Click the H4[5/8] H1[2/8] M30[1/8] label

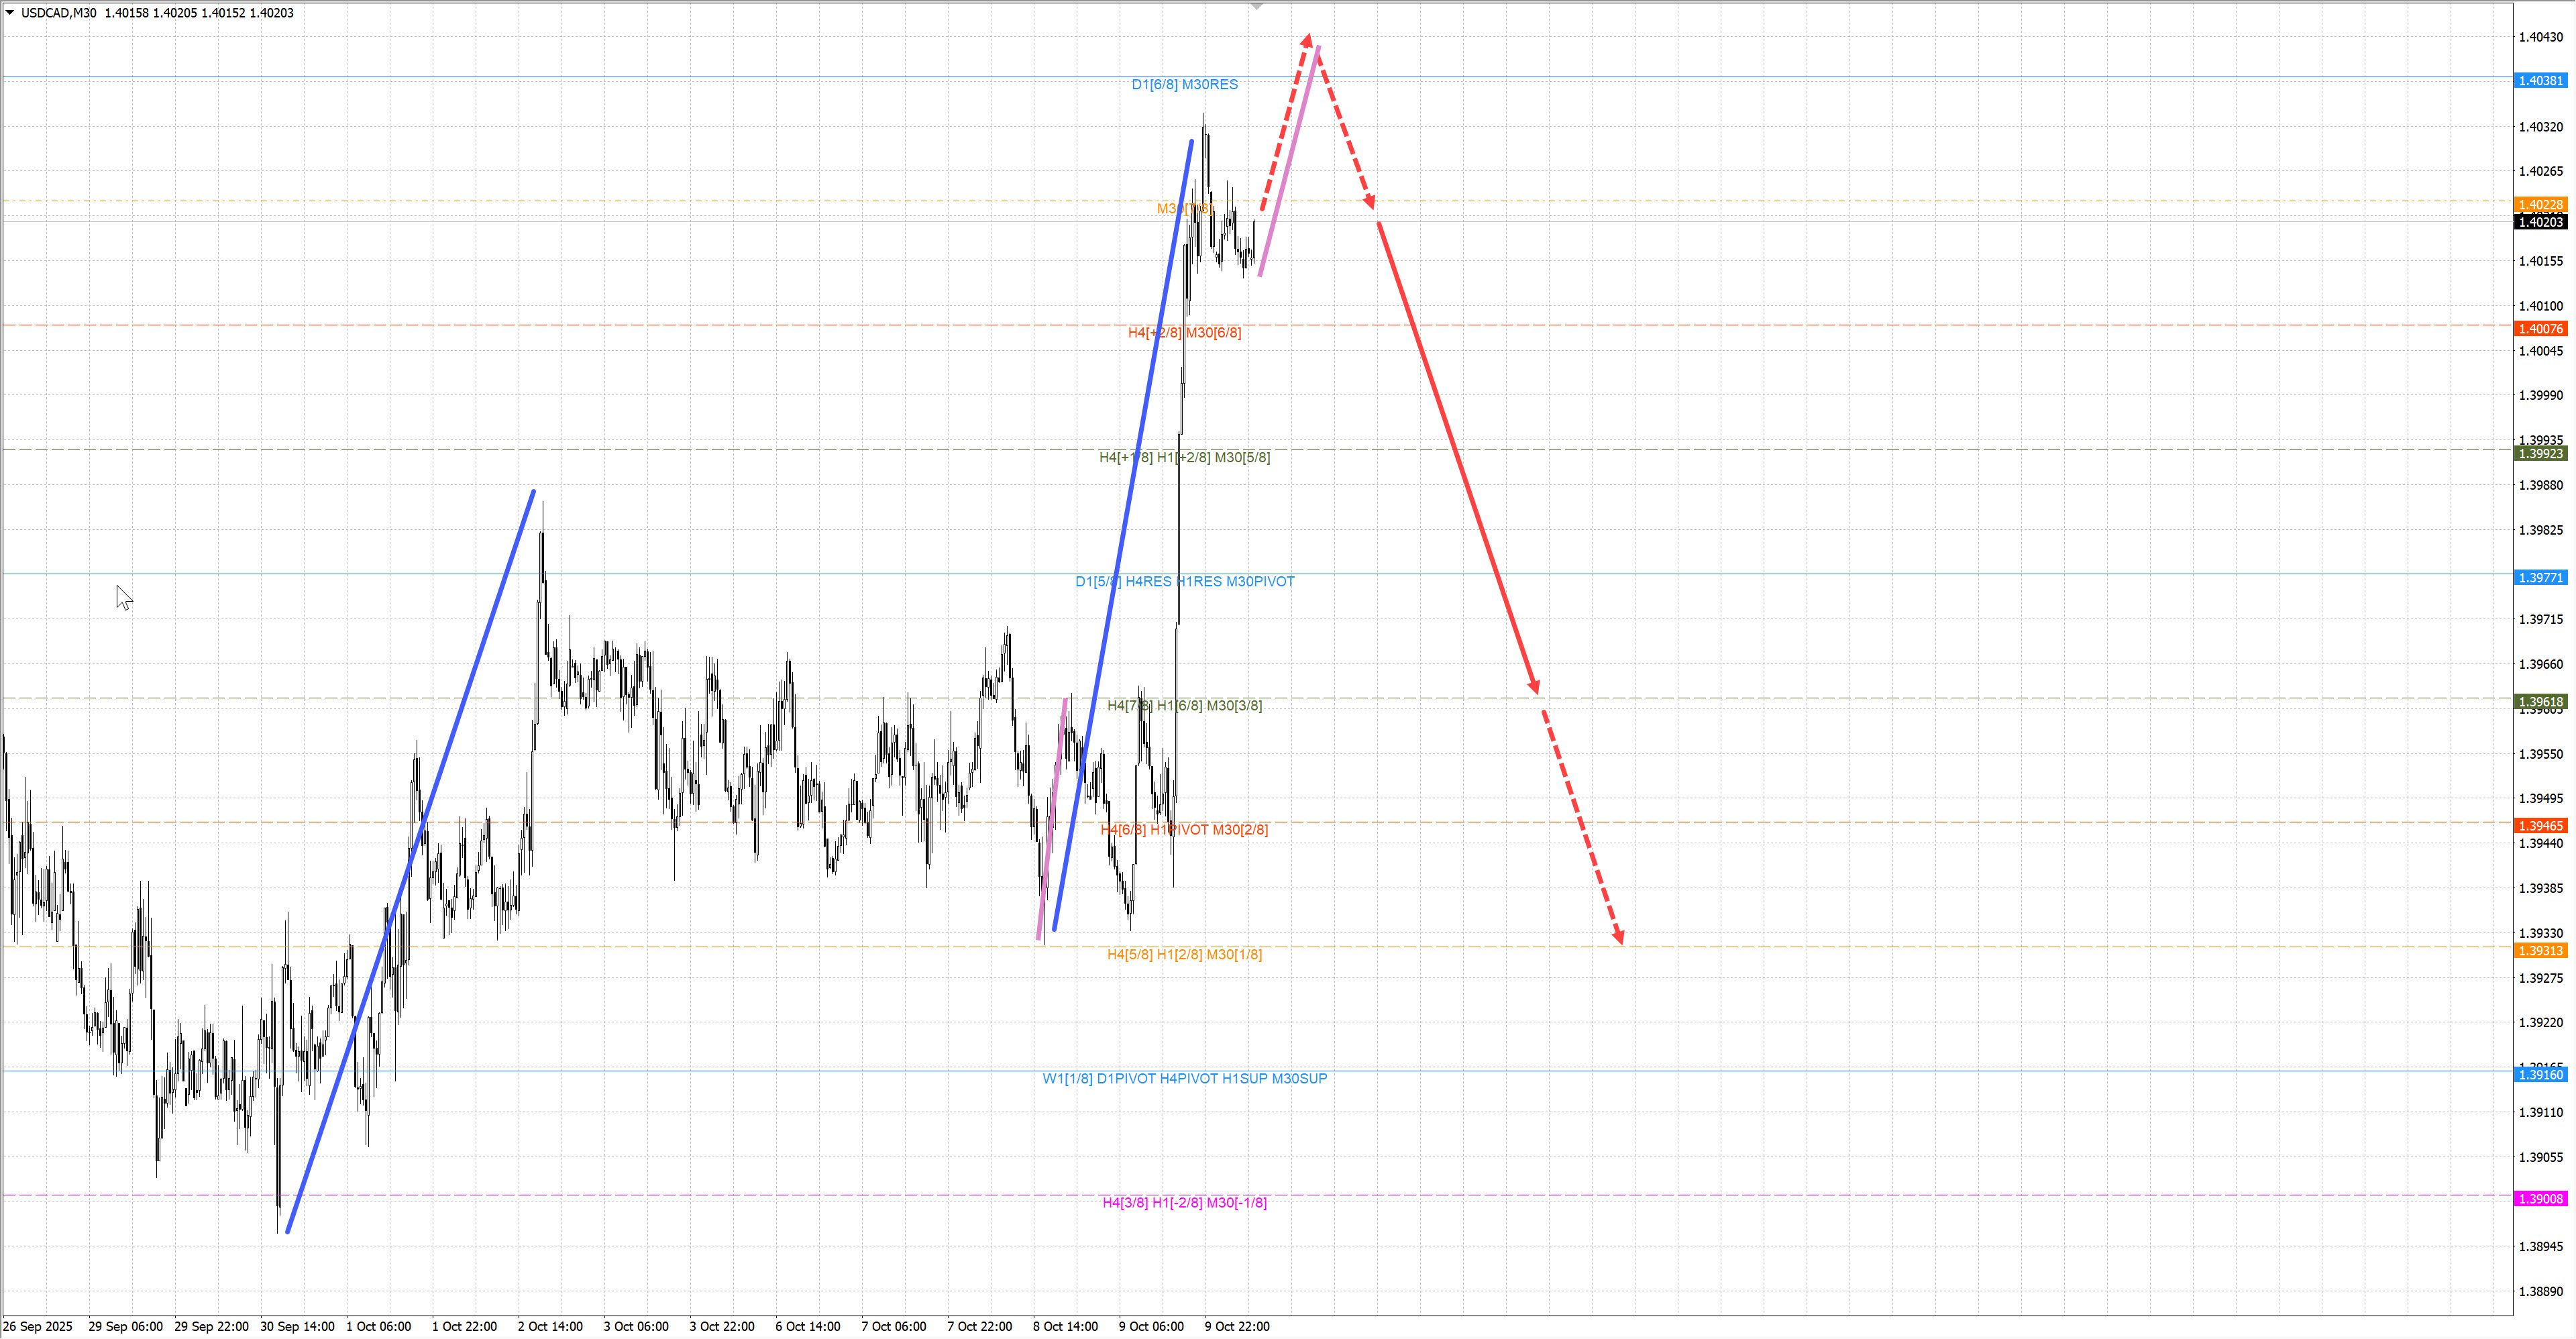[1184, 954]
